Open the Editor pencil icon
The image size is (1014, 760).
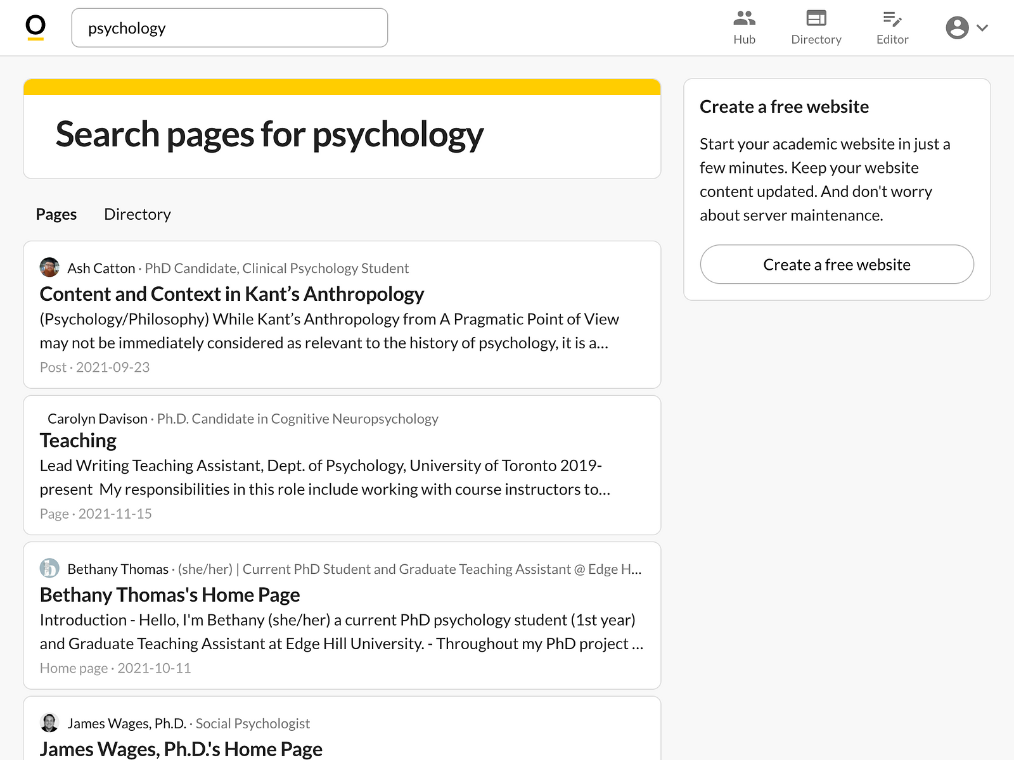pyautogui.click(x=892, y=18)
